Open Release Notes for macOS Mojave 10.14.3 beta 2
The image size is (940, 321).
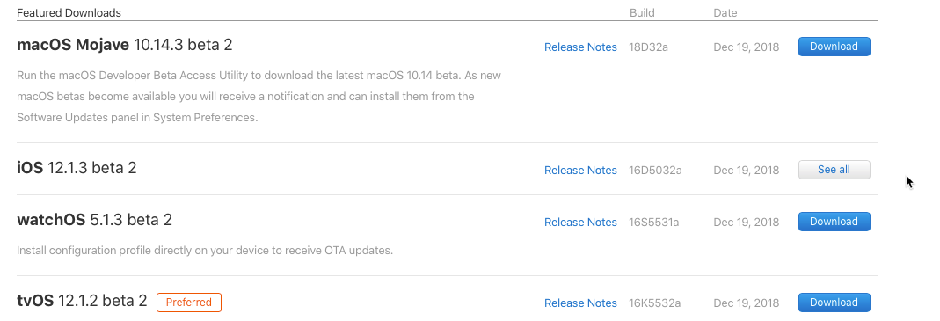coord(580,47)
